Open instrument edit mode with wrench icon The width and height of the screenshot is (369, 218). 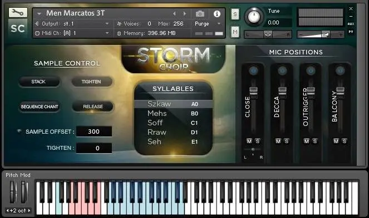point(18,12)
